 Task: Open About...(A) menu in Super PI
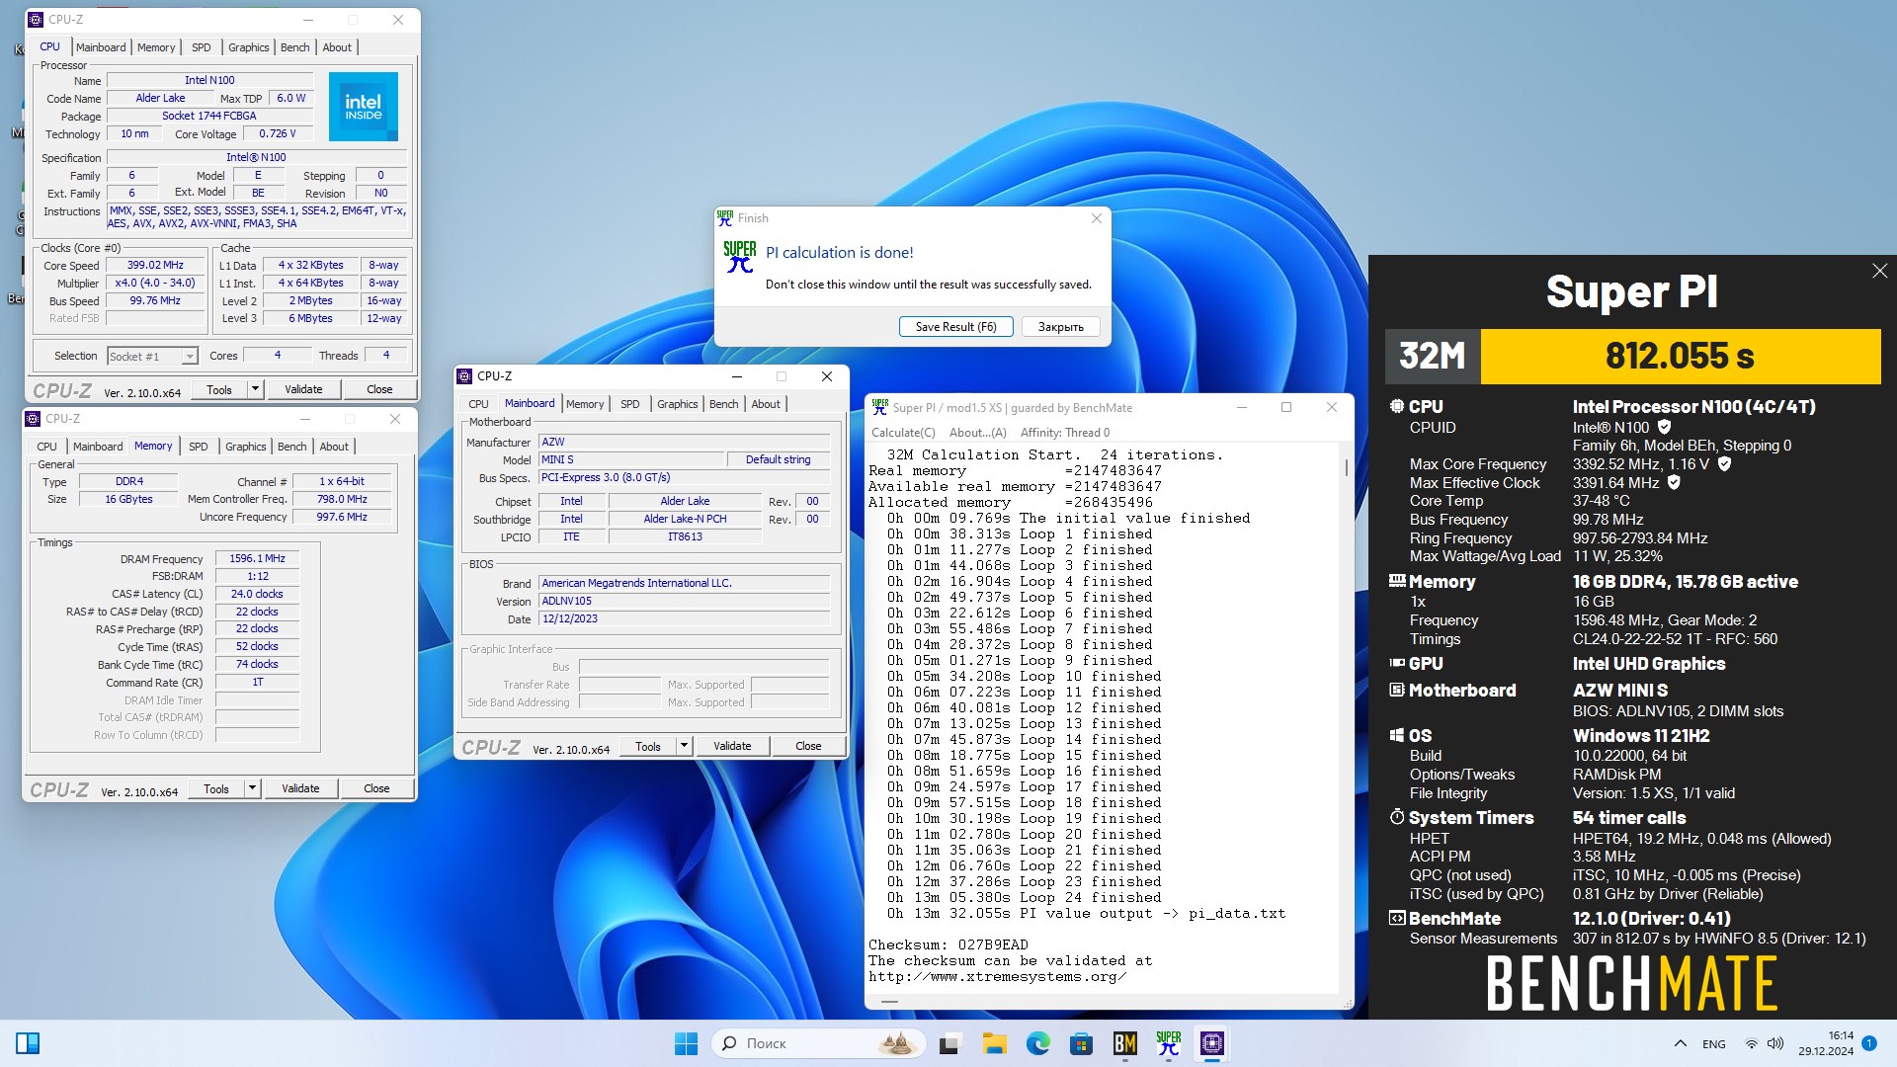point(977,433)
